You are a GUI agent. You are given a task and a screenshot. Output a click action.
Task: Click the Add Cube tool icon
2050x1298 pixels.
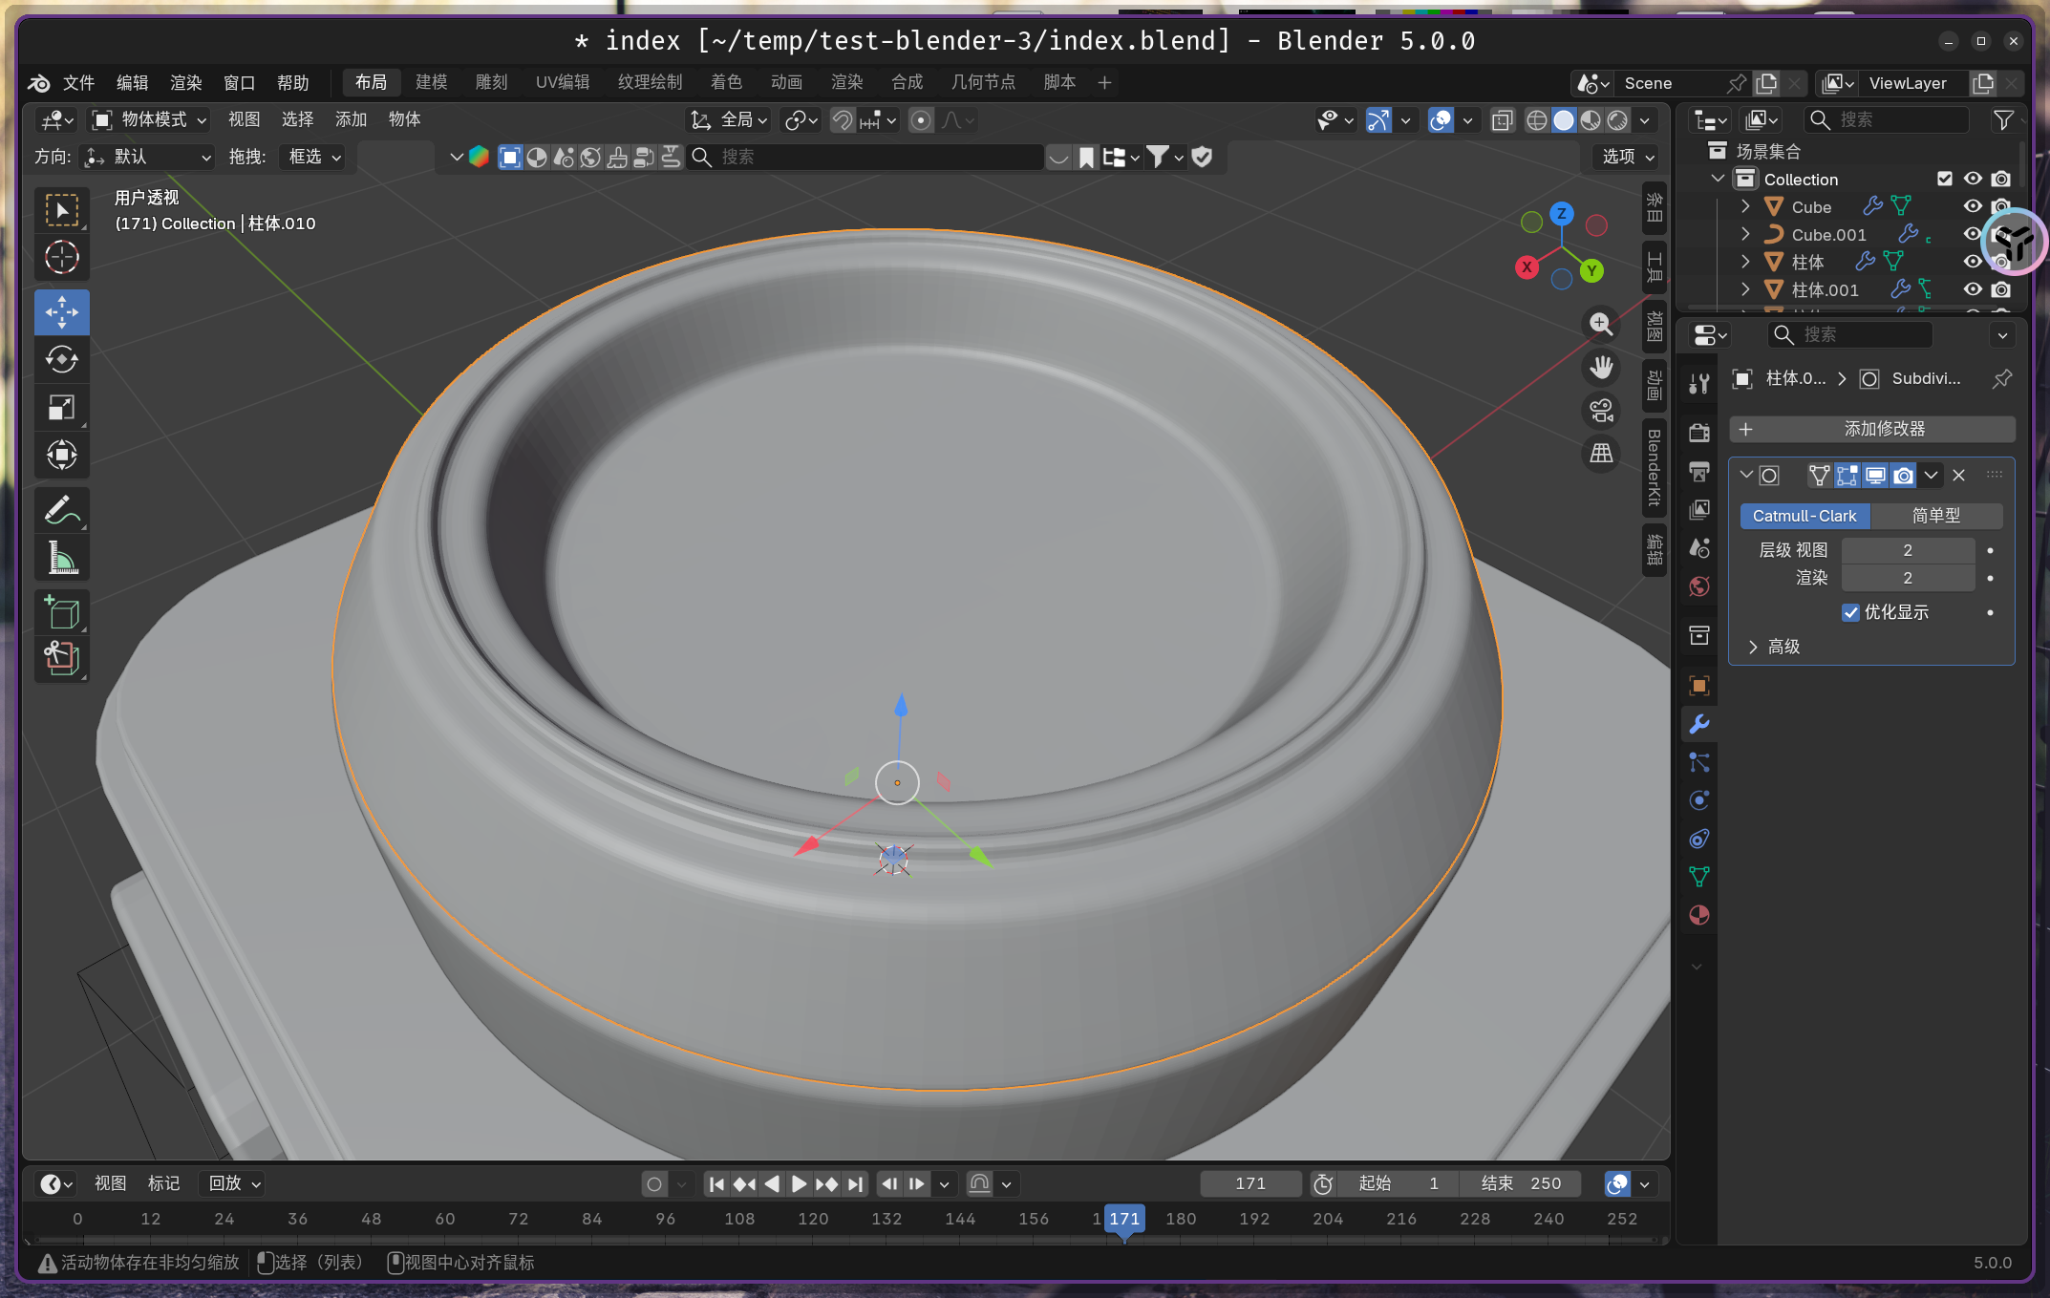click(x=62, y=612)
